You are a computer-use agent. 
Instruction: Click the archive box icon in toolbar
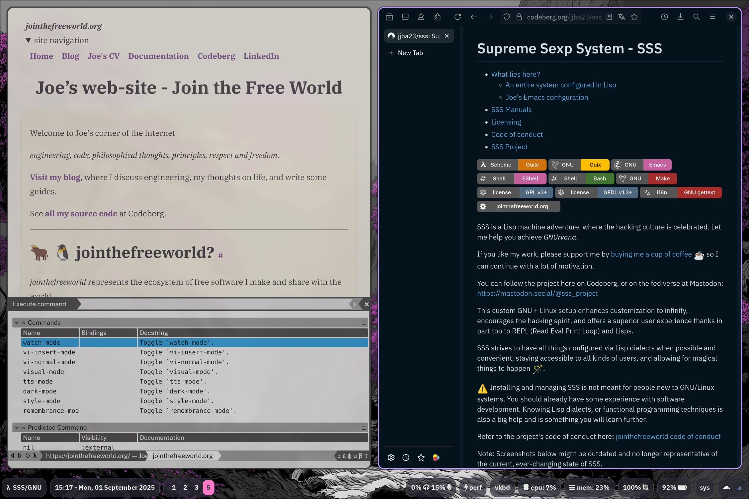(x=389, y=17)
